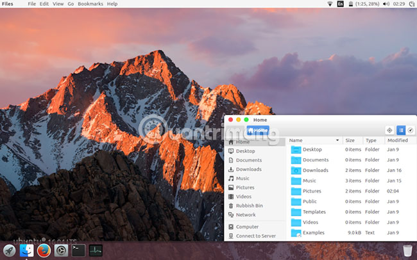Click the location search toolbar icon
The width and height of the screenshot is (417, 260).
(x=389, y=130)
